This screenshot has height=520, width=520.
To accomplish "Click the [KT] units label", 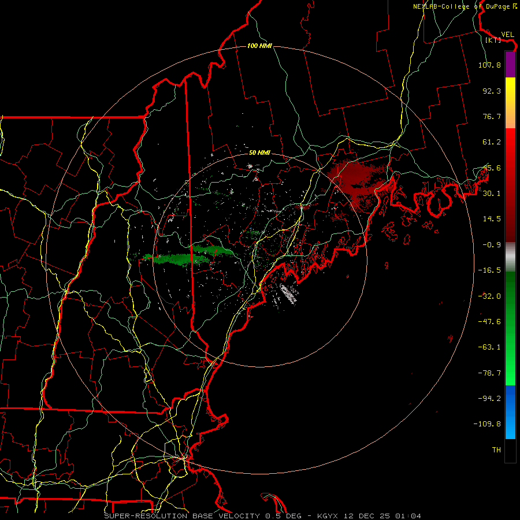I will tap(493, 40).
